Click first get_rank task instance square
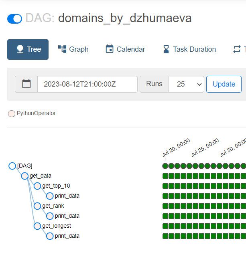Screen dimensions: 246x273 (x=165, y=206)
